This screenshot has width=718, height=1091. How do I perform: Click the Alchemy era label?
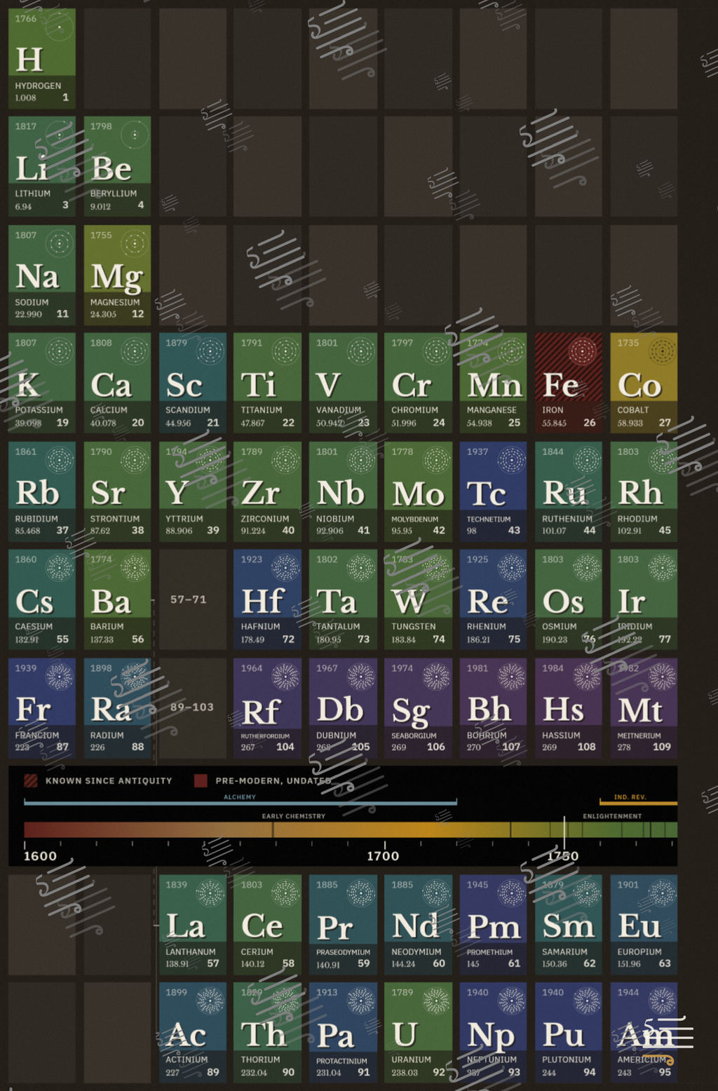coord(240,797)
